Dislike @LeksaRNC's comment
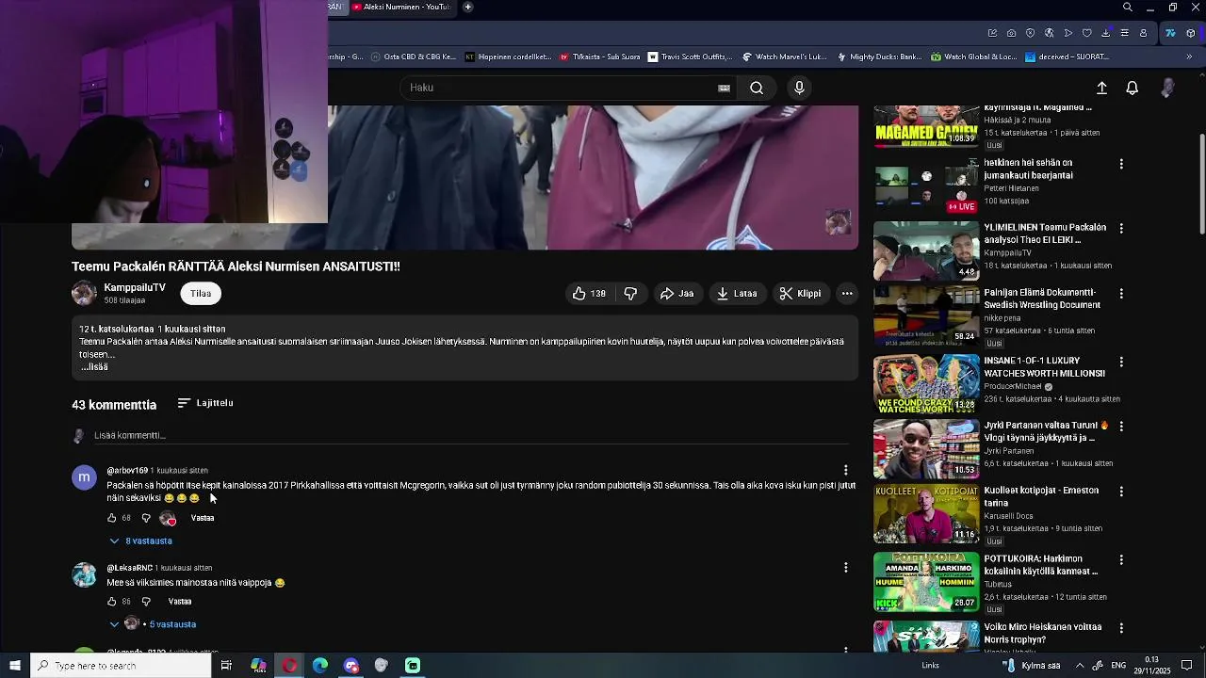Screen dimensions: 1206x678 tap(146, 602)
